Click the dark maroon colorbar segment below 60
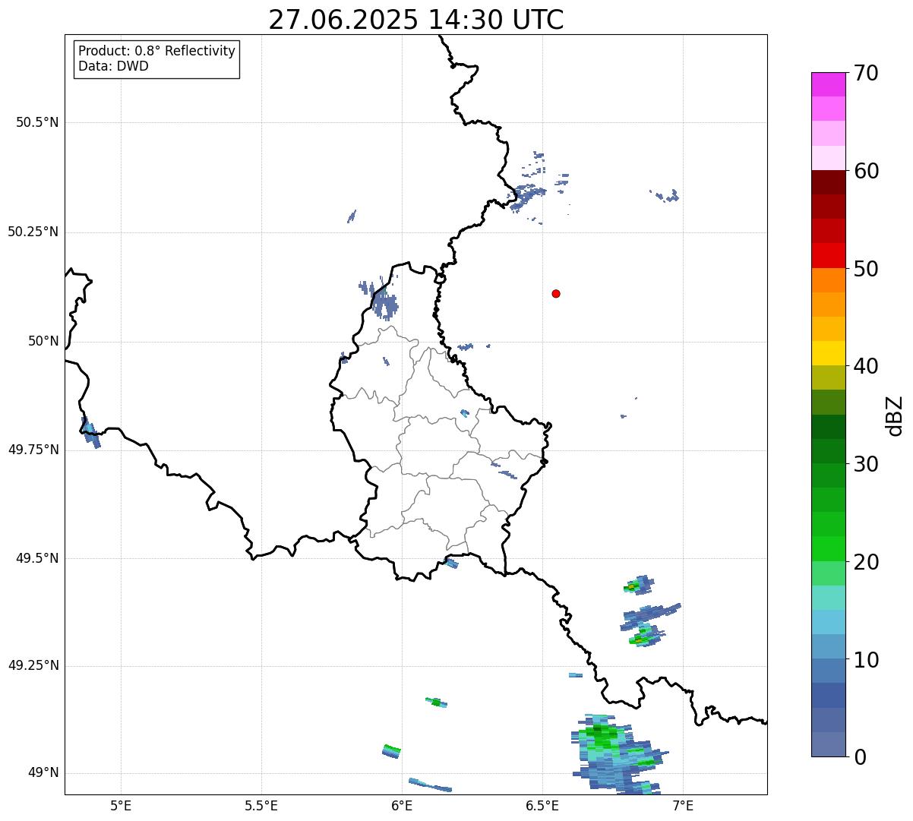913x821 pixels. tap(828, 182)
